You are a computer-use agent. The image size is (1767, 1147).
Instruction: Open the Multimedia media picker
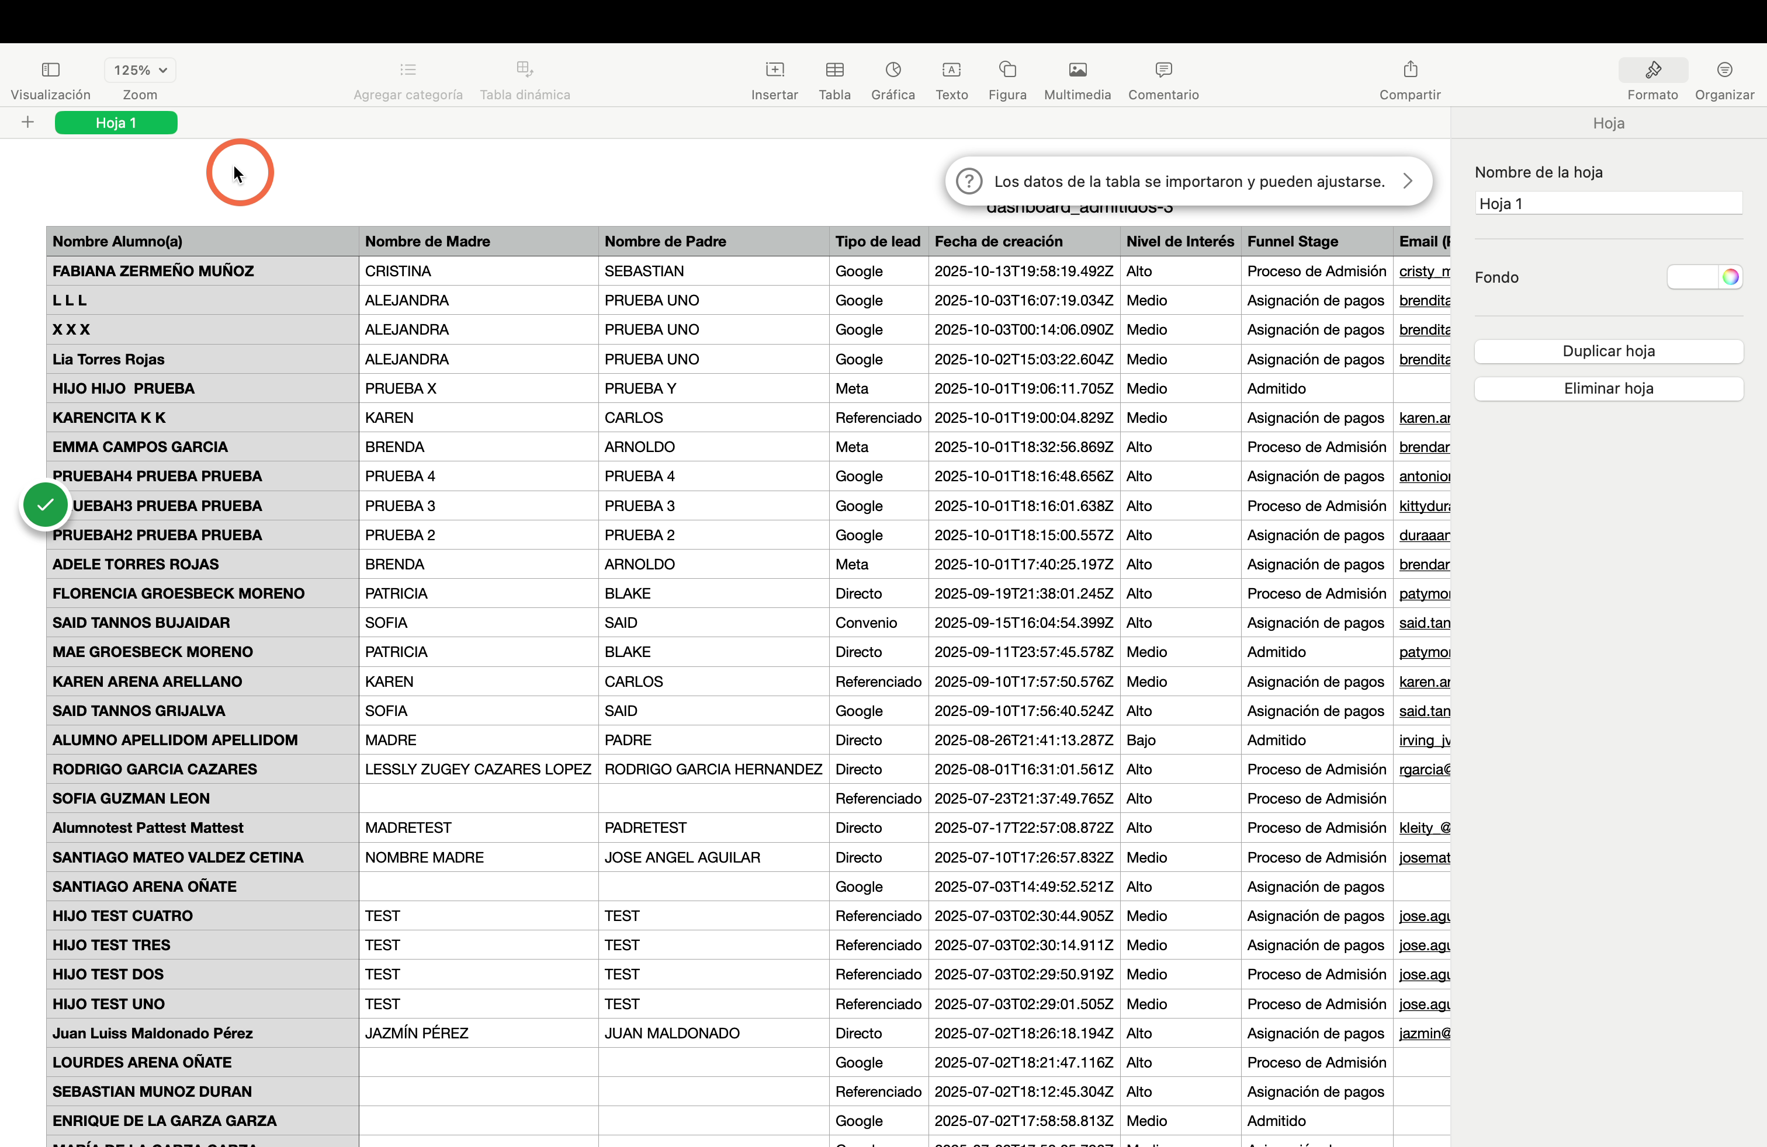click(1077, 69)
